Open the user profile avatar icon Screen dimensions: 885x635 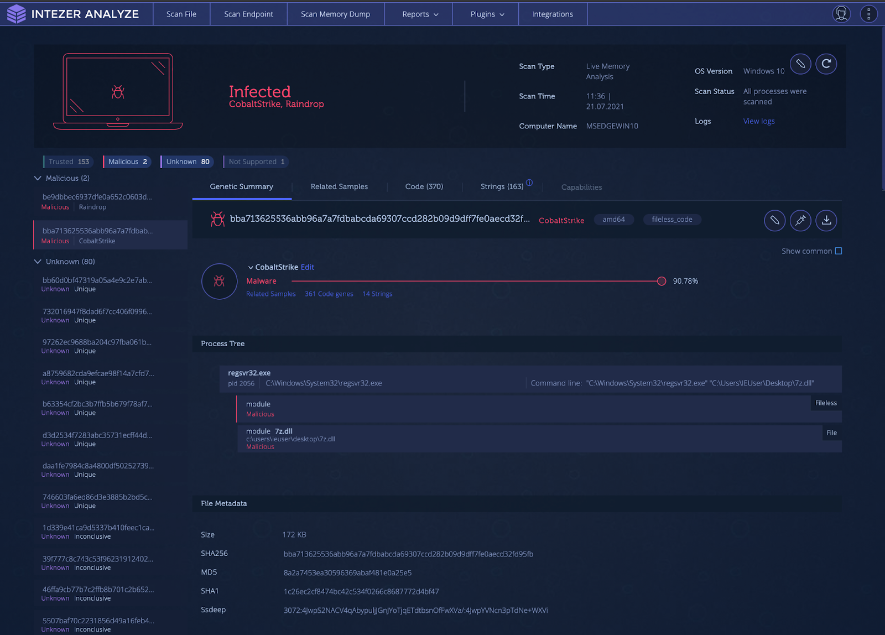(x=841, y=14)
